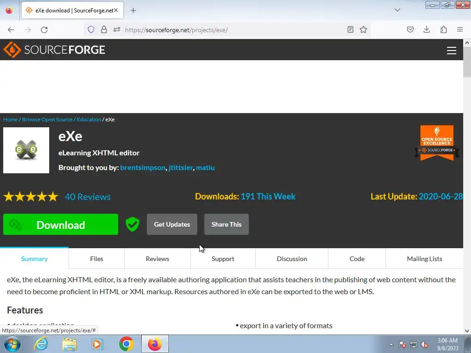Launch Internet Explorer from taskbar

pos(41,344)
